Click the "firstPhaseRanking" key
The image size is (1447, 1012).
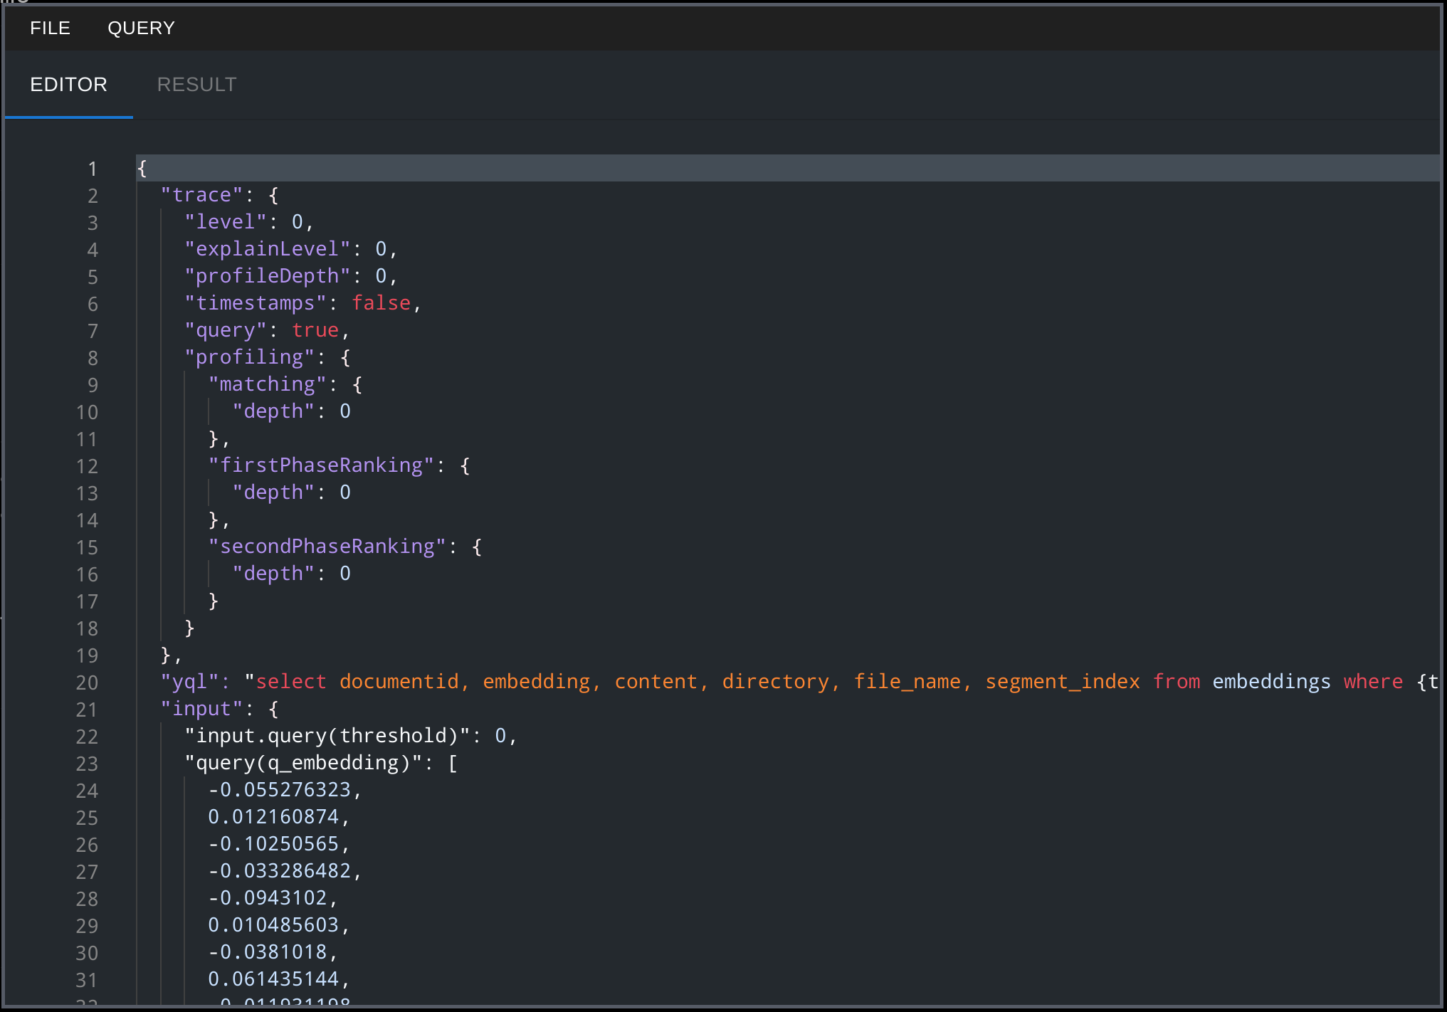click(x=321, y=465)
